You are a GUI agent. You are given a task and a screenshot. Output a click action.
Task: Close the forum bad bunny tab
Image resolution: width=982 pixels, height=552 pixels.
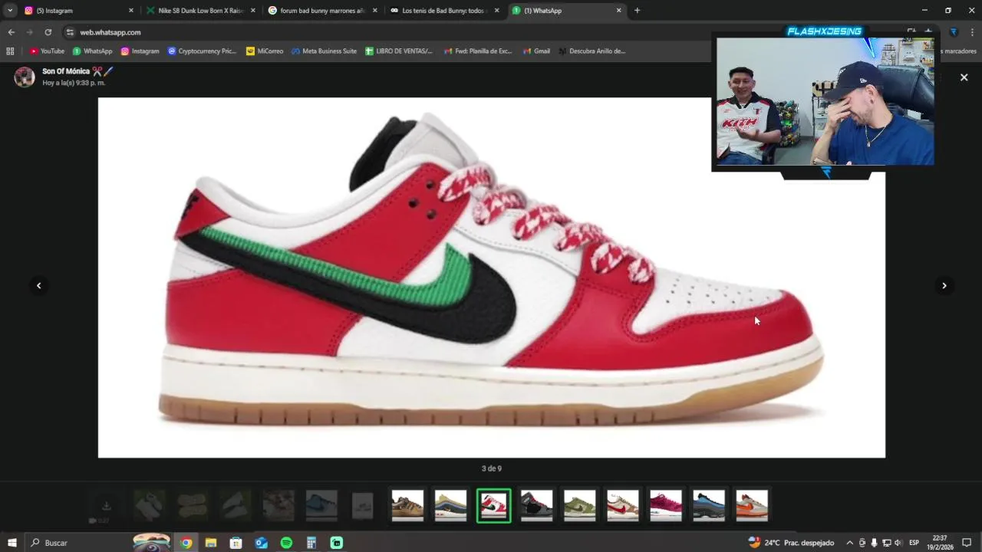(375, 11)
